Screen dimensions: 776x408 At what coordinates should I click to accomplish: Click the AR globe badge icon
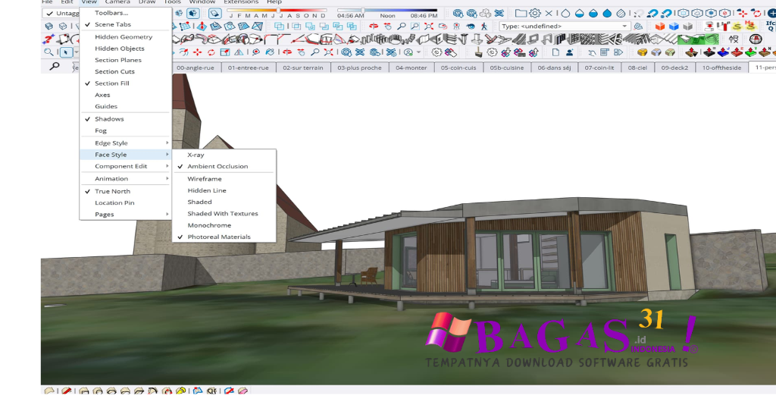(x=756, y=39)
